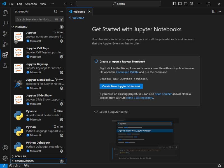
Task: Click the 727ms activation time on Jupyter
Action: [59, 32]
